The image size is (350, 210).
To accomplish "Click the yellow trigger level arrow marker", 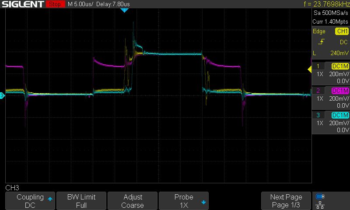I will point(310,70).
